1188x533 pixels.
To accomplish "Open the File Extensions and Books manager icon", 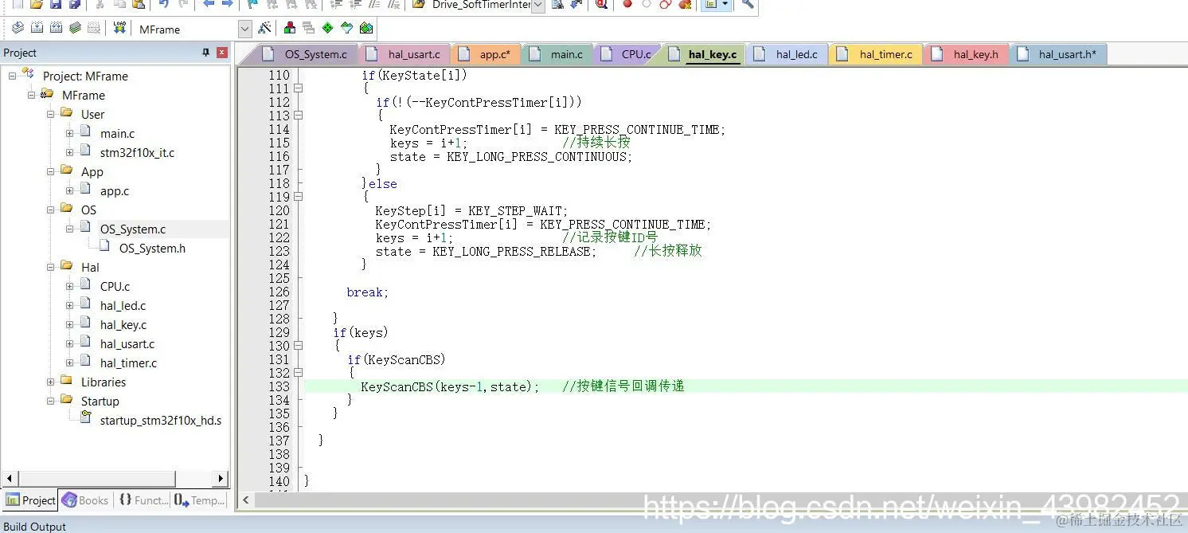I will coord(289,28).
